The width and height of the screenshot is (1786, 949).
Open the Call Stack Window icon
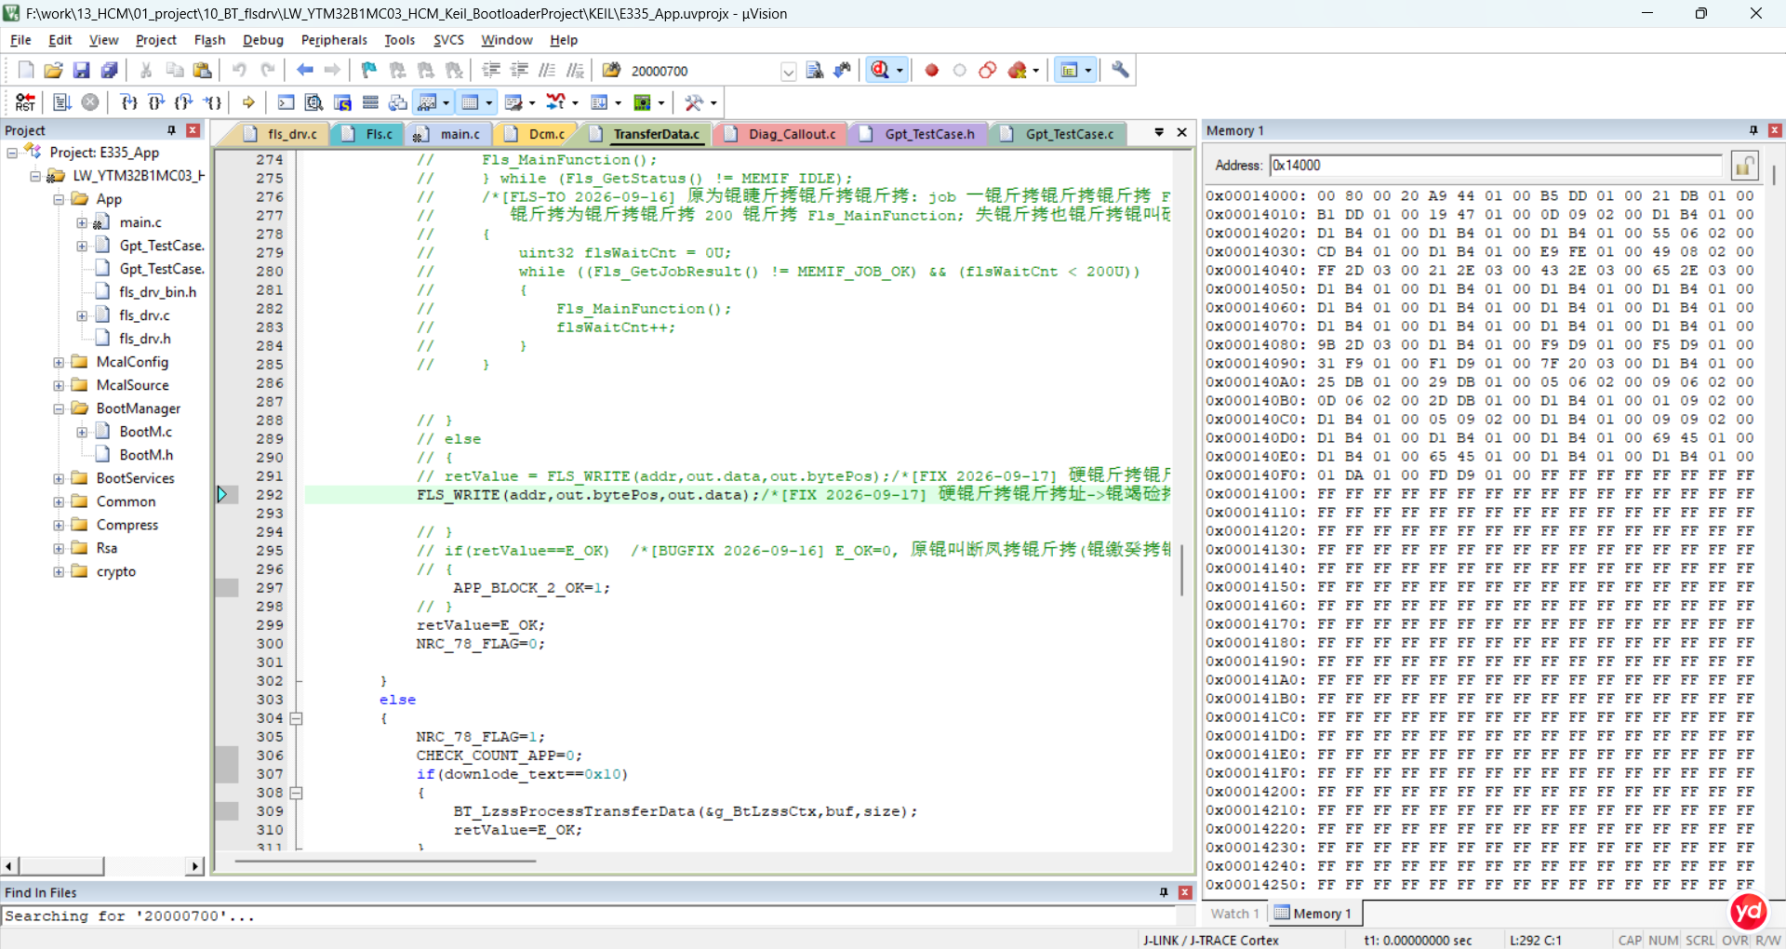[x=398, y=102]
